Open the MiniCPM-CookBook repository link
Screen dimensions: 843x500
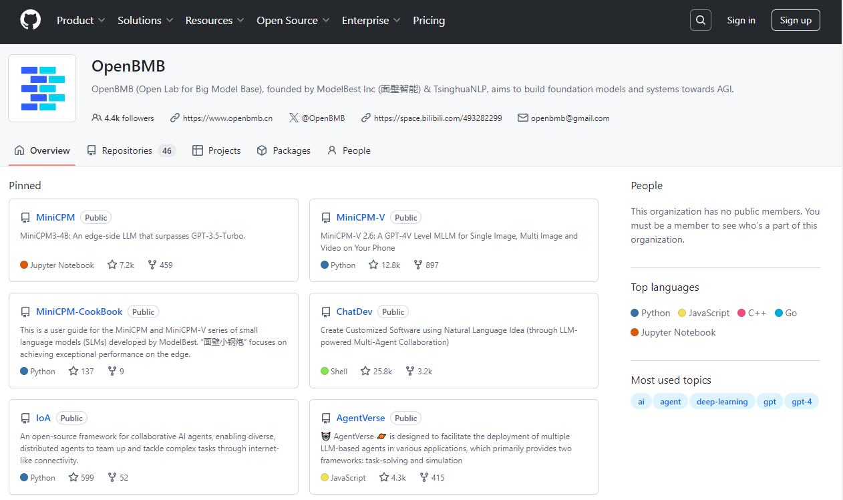(x=79, y=312)
